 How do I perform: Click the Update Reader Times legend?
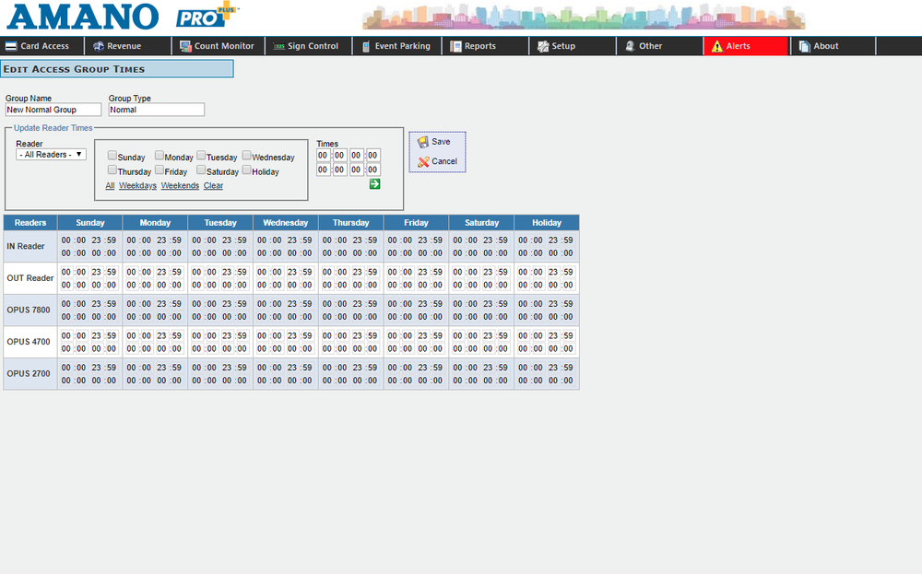53,127
